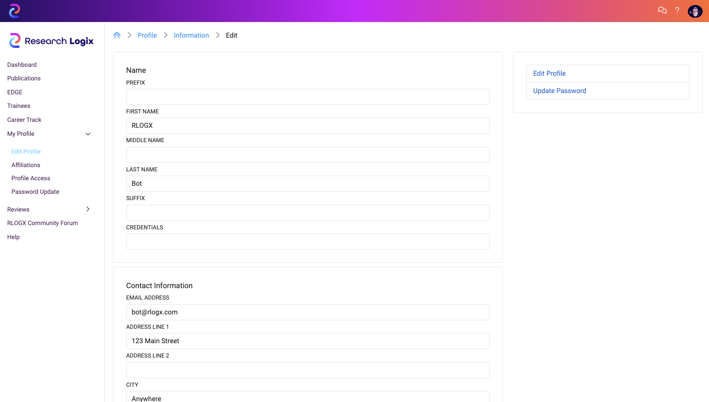The width and height of the screenshot is (709, 402).
Task: Click the Research Logix sidebar logo
Action: [51, 41]
